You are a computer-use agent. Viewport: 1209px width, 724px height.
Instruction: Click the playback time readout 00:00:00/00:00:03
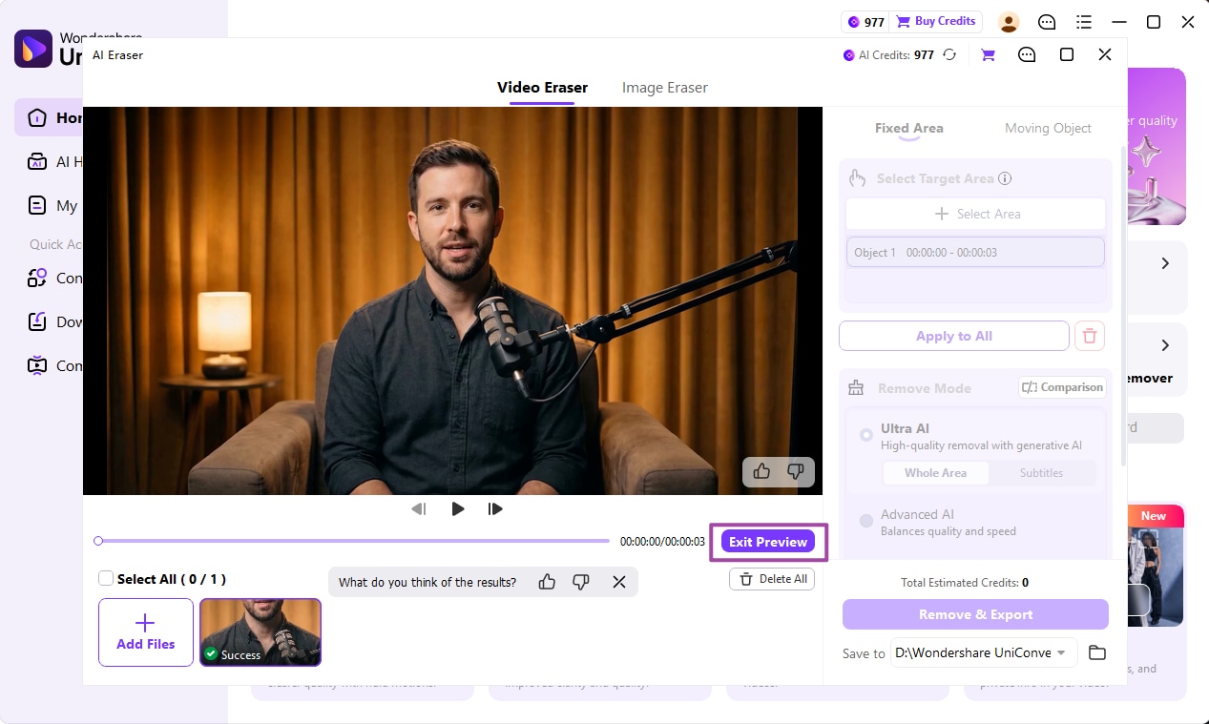point(662,542)
